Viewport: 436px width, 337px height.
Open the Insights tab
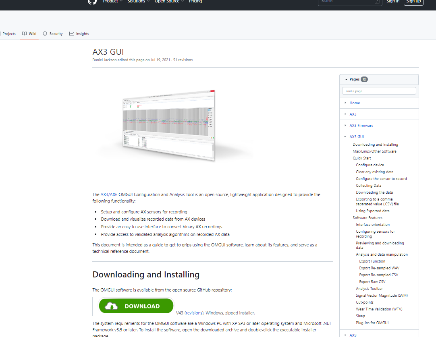click(79, 33)
